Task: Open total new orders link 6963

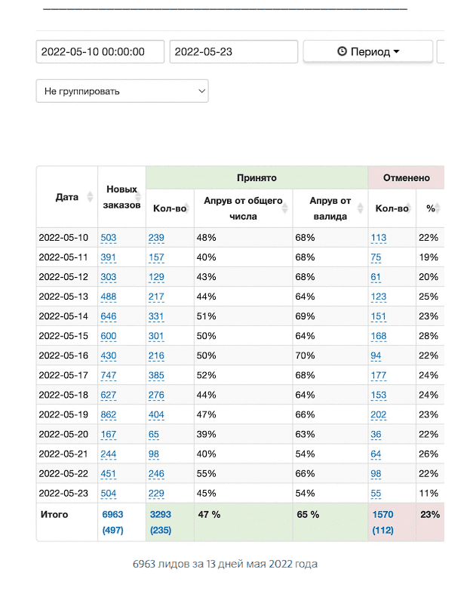Action: pyautogui.click(x=112, y=514)
